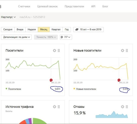
Task: Open Детализация: по дням dropdown
Action: tap(16, 37)
